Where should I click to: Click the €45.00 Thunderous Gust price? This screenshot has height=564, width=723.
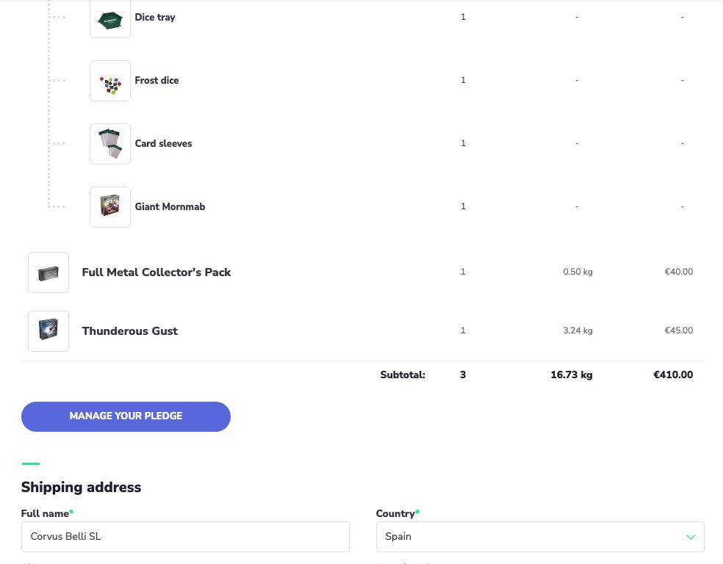pos(679,330)
